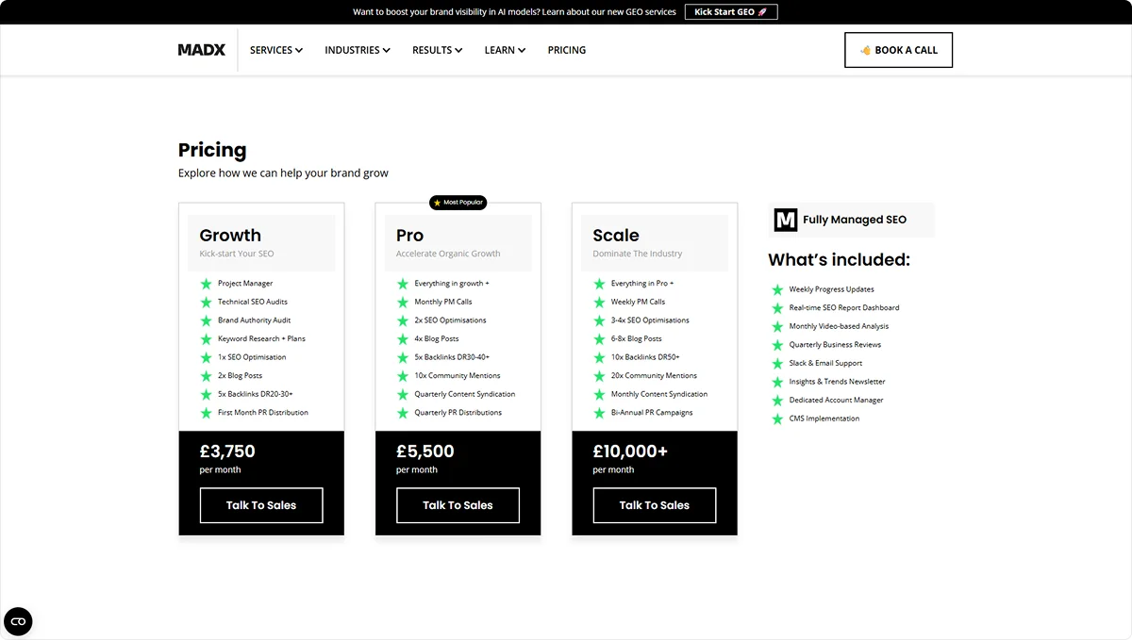
Task: Open the CO chat widget in the bottom corner
Action: pos(18,621)
